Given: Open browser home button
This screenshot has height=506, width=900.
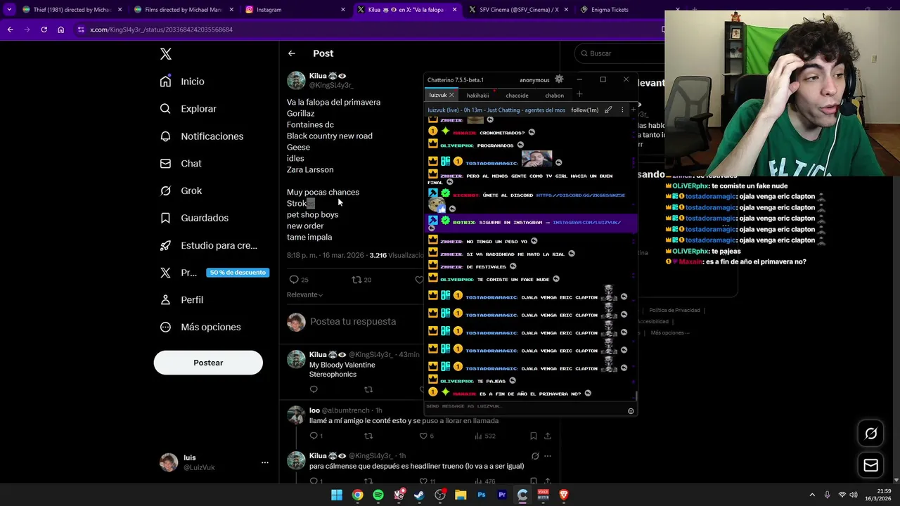Looking at the screenshot, I should tap(60, 30).
